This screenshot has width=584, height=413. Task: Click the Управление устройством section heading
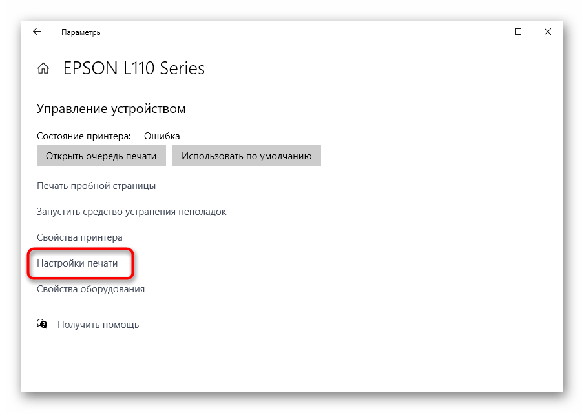pos(111,108)
